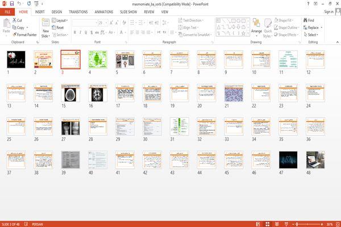
Task: Click the Find icon in Editing group
Action: pyautogui.click(x=306, y=20)
